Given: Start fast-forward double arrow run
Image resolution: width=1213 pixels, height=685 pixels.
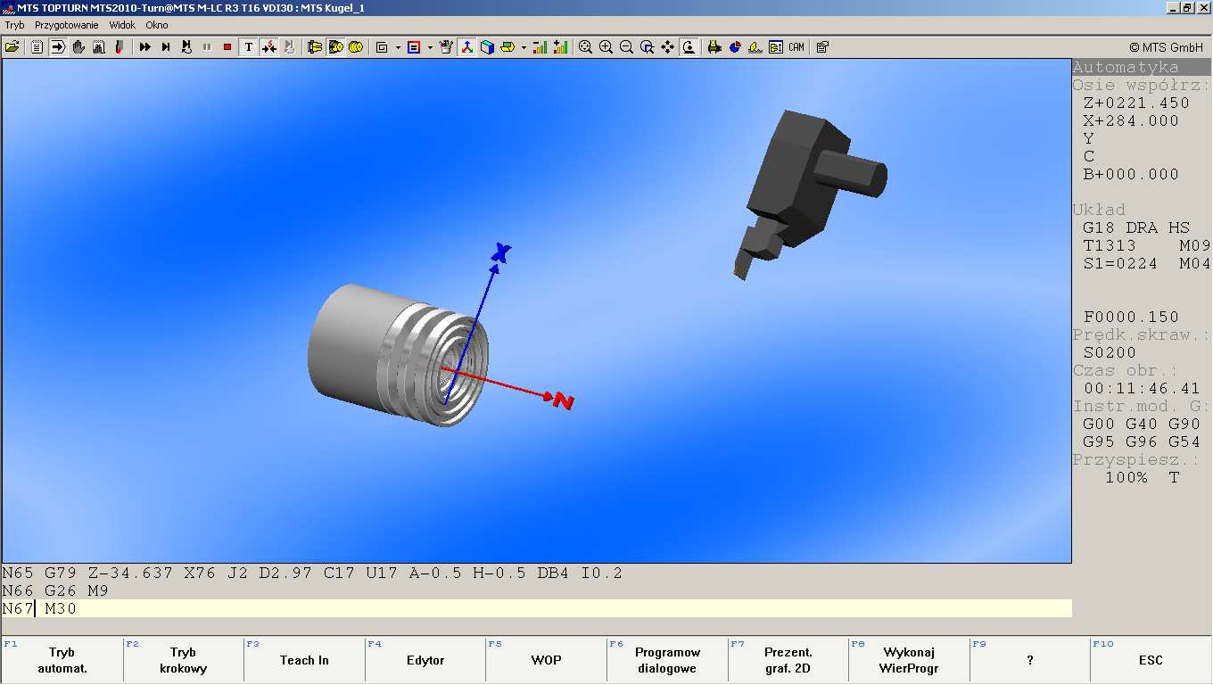Looking at the screenshot, I should (145, 47).
